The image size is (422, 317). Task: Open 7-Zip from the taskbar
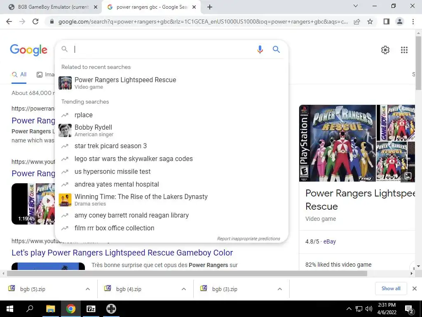[x=91, y=309]
